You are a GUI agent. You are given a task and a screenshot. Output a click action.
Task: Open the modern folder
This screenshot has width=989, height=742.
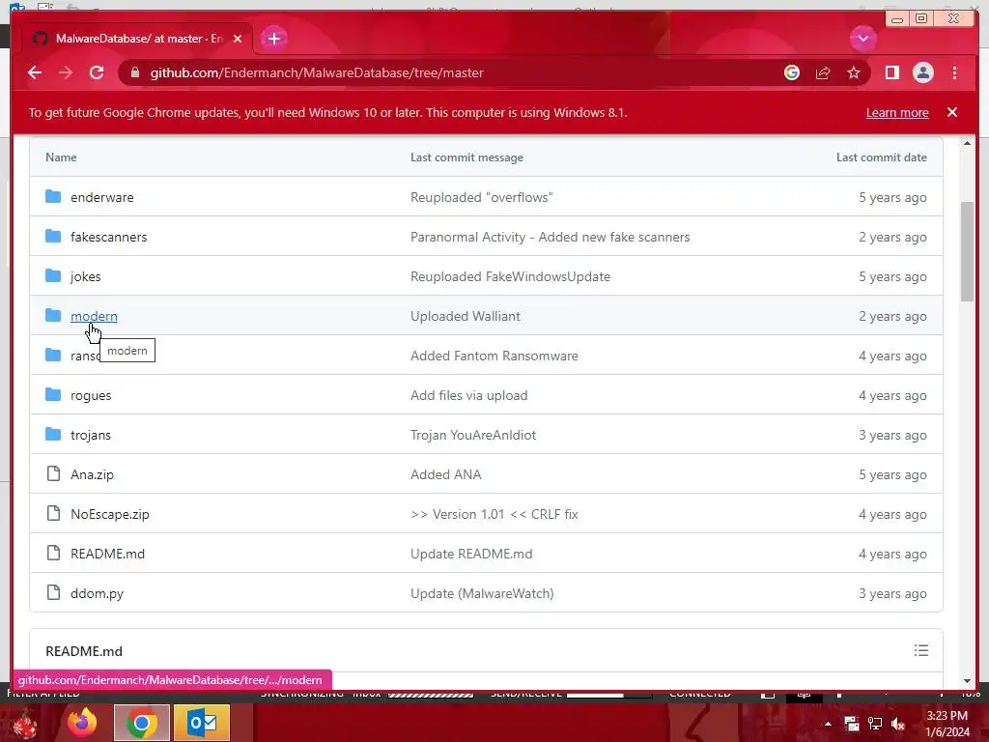click(94, 316)
